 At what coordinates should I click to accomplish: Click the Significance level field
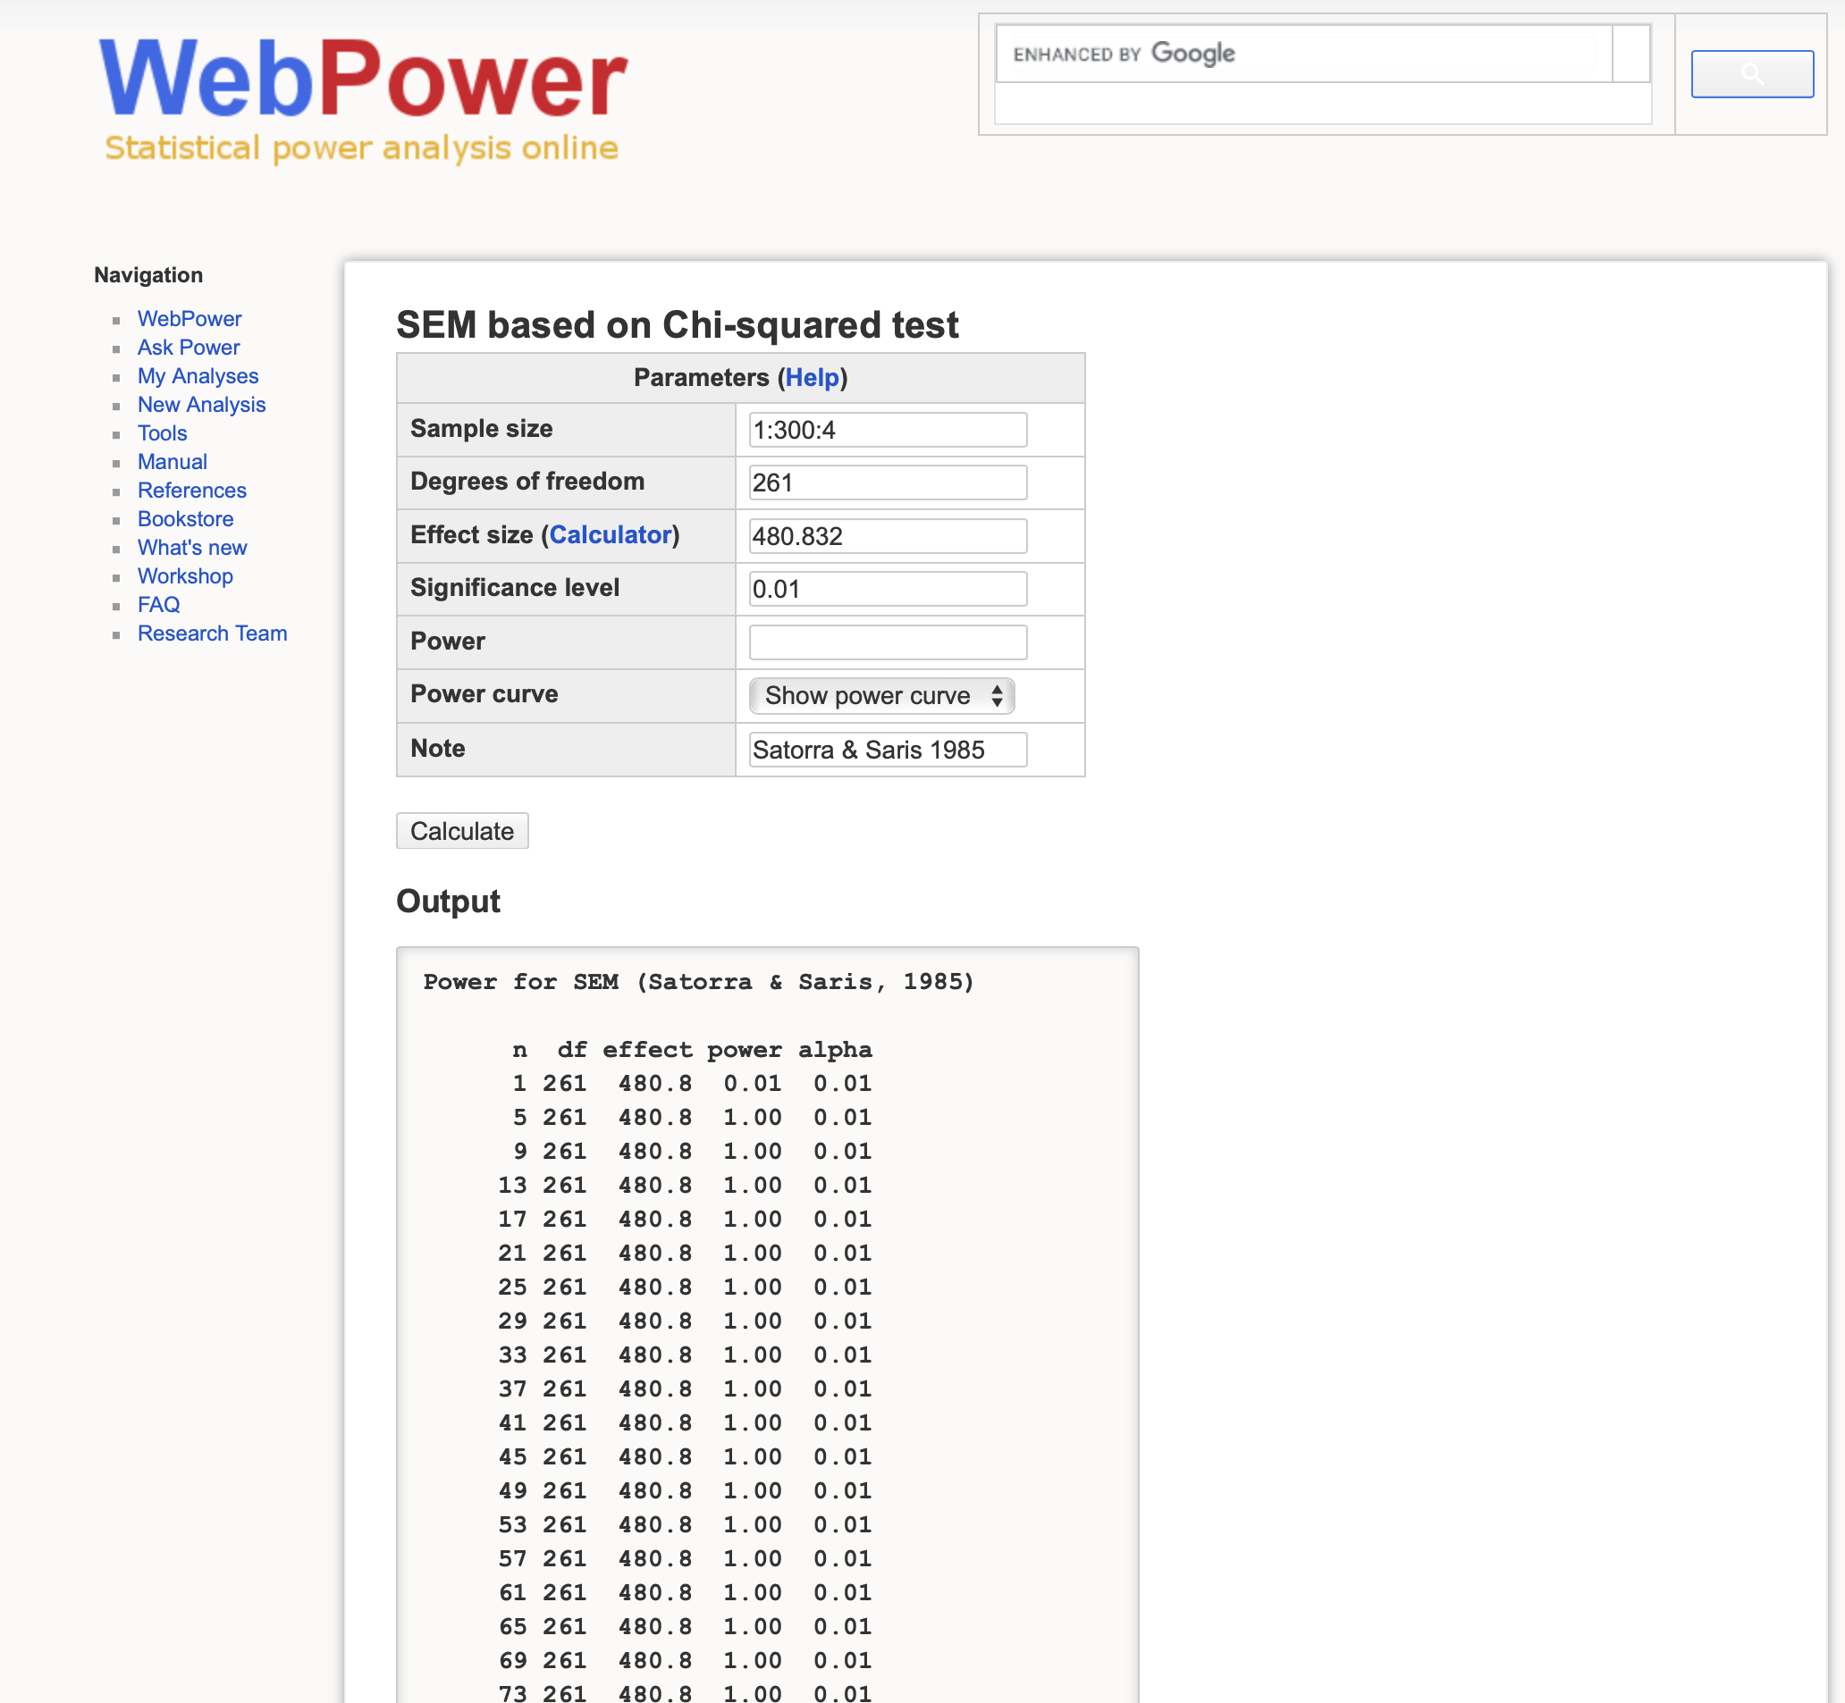[x=887, y=589]
